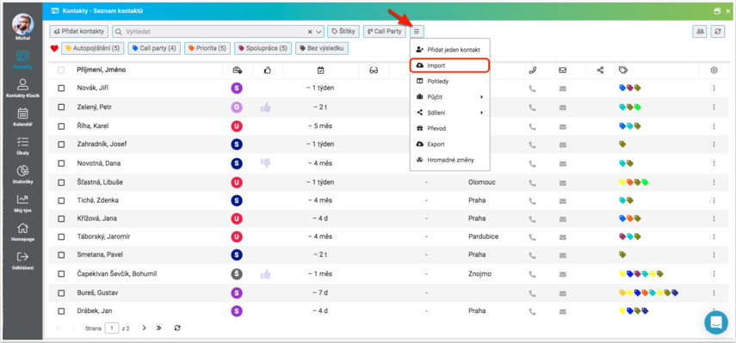Click the S status badge for Novák, Jiří
Screen dimensions: 736x343
pos(237,88)
